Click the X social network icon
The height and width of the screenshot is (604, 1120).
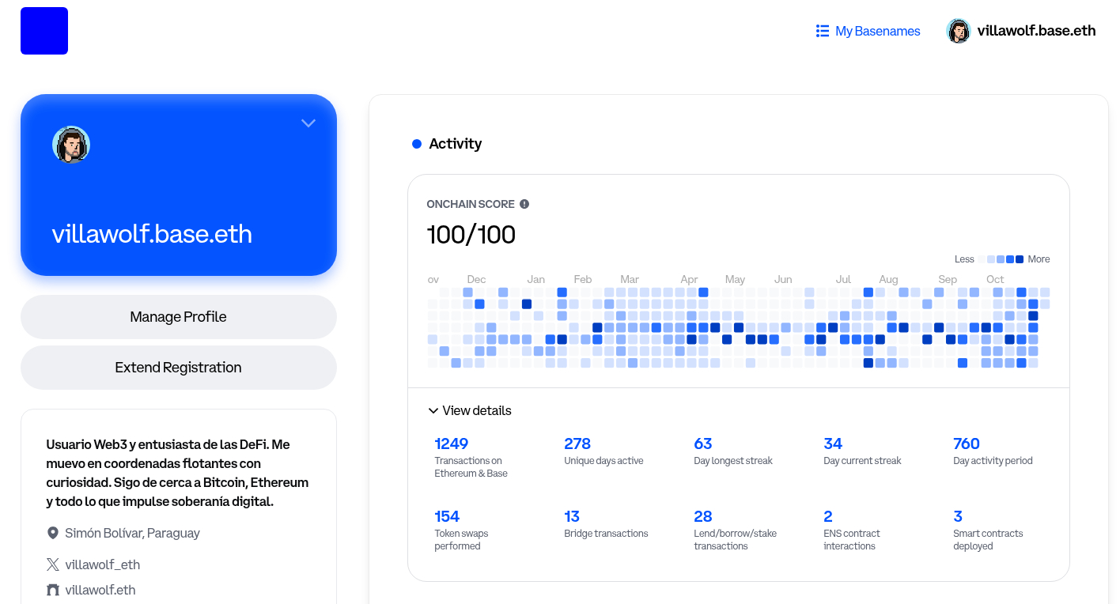tap(53, 564)
